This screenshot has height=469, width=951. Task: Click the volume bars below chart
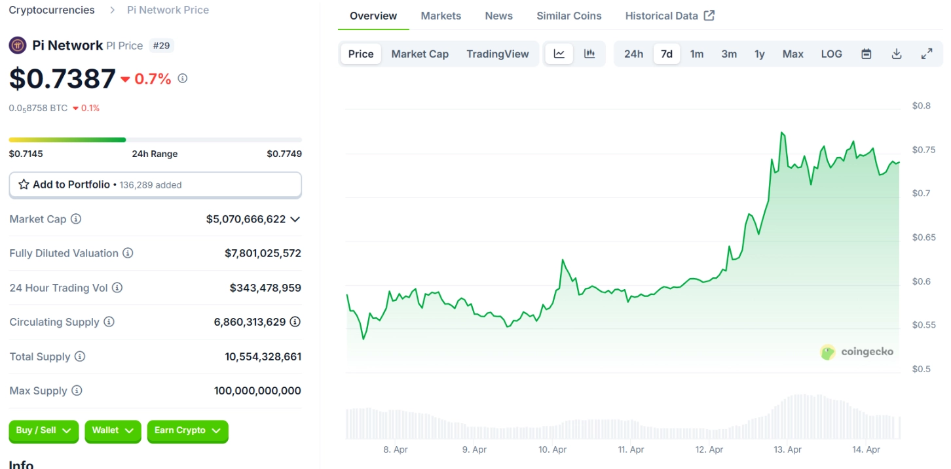point(622,417)
